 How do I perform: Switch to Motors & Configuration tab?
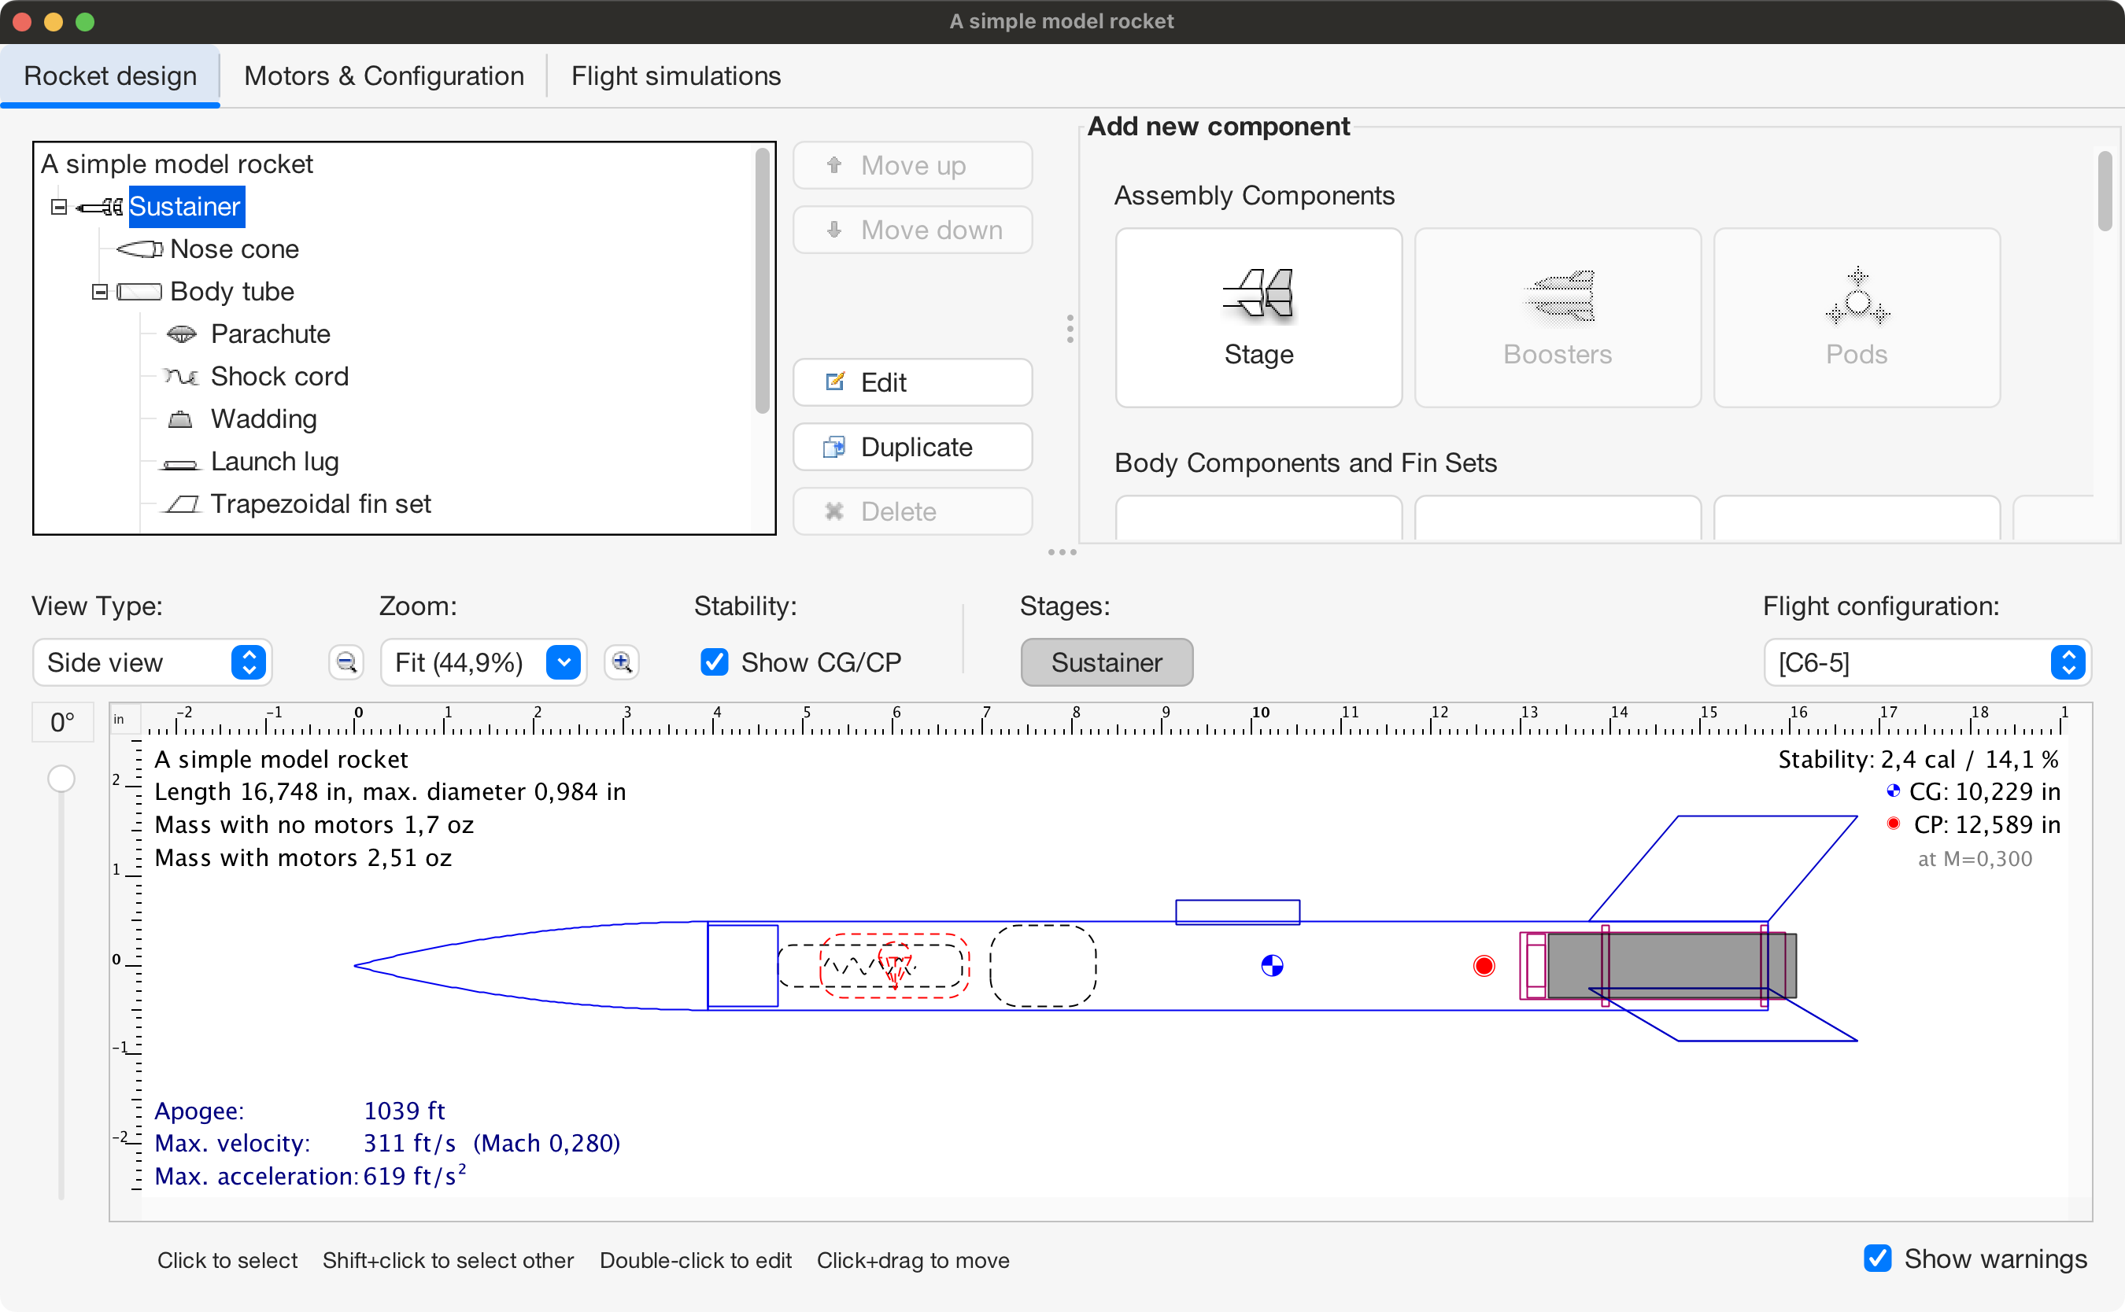pyautogui.click(x=384, y=76)
